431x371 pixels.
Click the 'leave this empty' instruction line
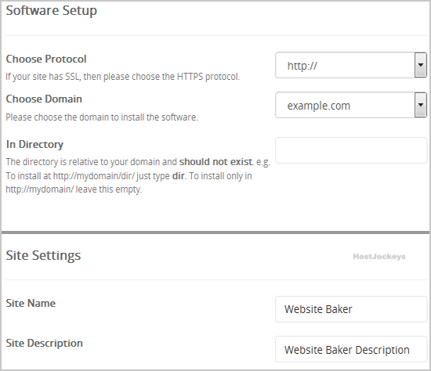[x=74, y=189]
